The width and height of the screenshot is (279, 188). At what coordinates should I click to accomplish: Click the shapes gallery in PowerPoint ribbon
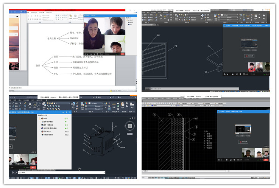tap(61, 17)
